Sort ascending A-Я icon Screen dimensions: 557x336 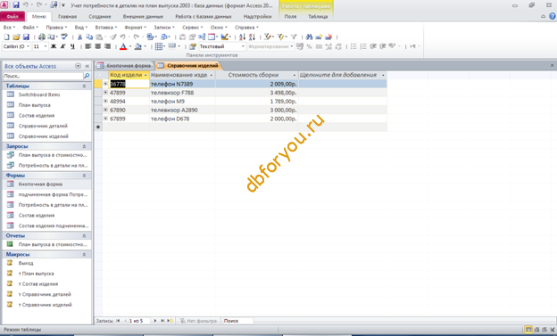242,37
